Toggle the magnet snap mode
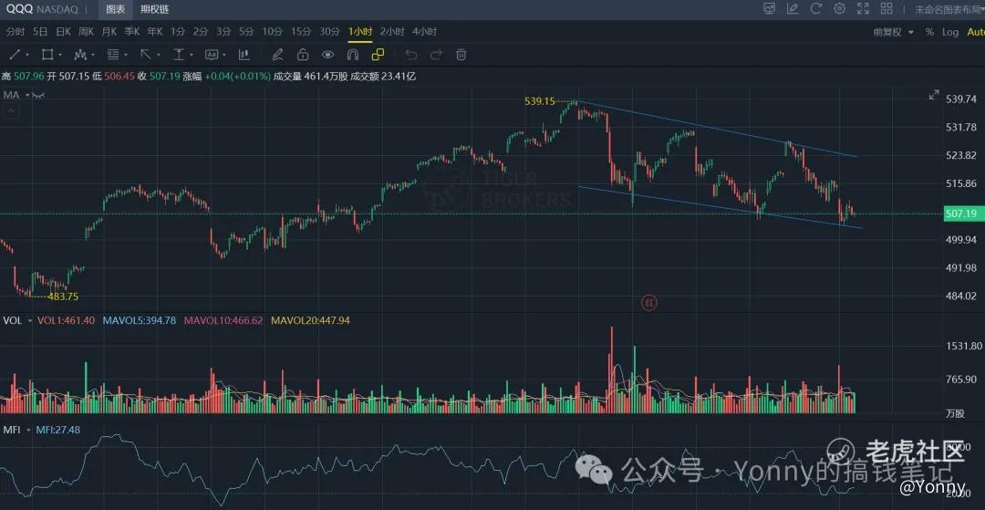Viewport: 985px width, 510px height. [x=352, y=55]
